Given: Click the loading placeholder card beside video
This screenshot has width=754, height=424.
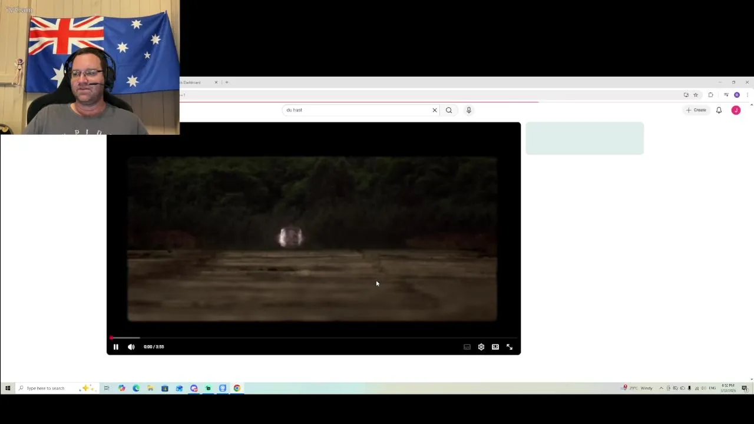Looking at the screenshot, I should click(584, 138).
